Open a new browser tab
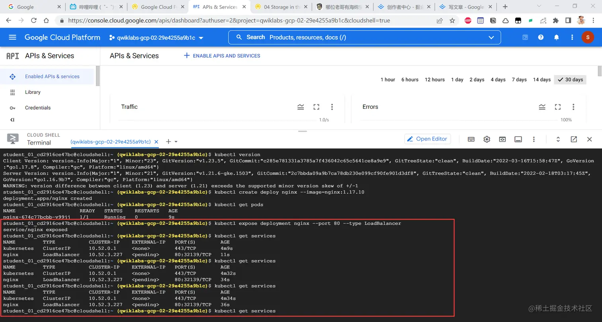Screen dimensions: 602x322 tap(505, 7)
